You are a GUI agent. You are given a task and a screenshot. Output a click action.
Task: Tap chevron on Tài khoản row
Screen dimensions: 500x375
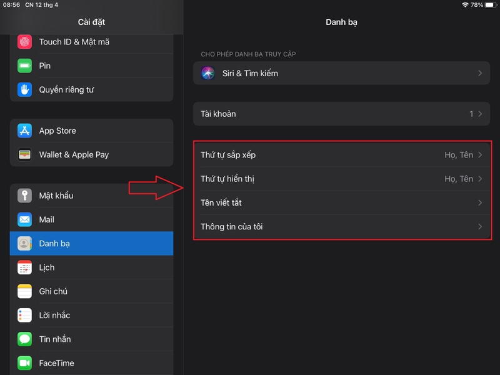click(480, 114)
